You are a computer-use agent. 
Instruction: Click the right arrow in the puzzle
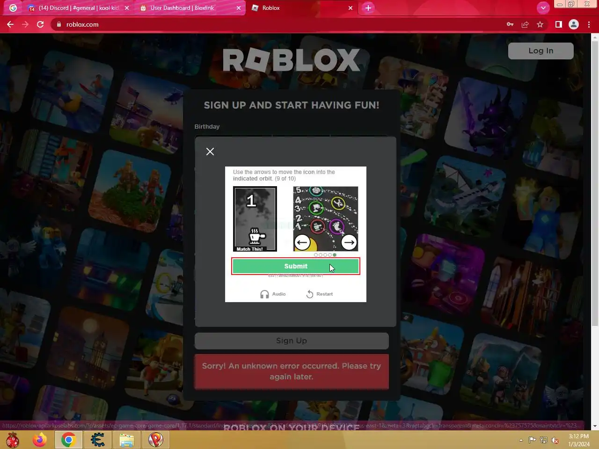[x=349, y=242]
